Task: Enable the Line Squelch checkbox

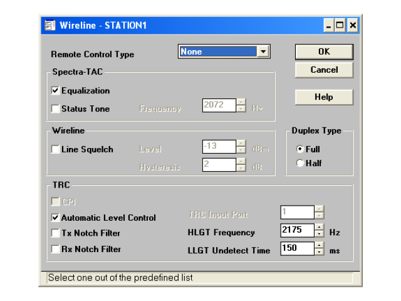Action: point(56,150)
